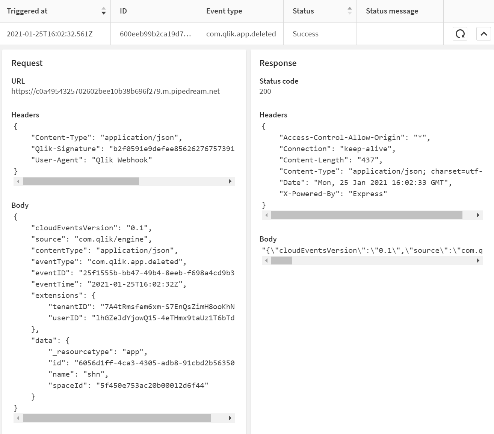The image size is (494, 434).
Task: Click the left scroll arrow under Request headers
Action: (x=17, y=182)
